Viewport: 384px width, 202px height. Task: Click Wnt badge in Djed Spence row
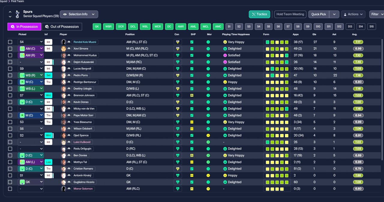48,135
